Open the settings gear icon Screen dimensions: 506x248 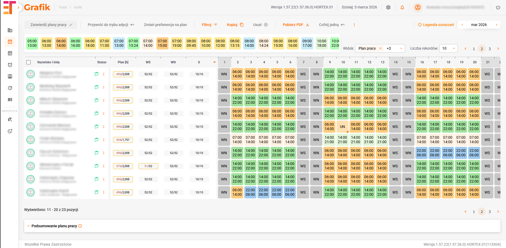[388, 7]
